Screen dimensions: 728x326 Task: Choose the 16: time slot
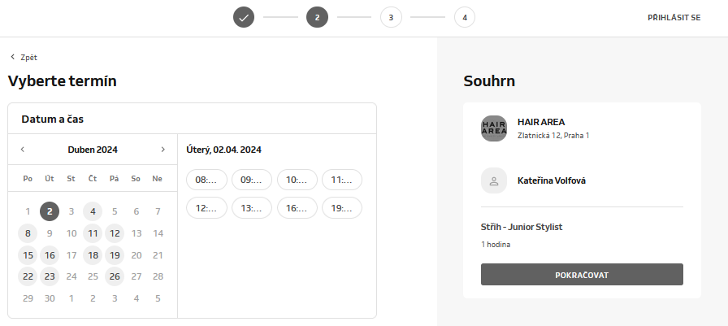297,208
